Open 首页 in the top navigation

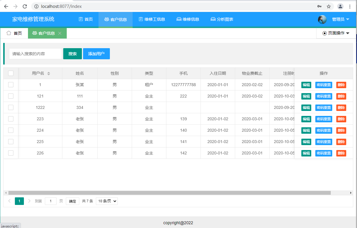pos(86,20)
